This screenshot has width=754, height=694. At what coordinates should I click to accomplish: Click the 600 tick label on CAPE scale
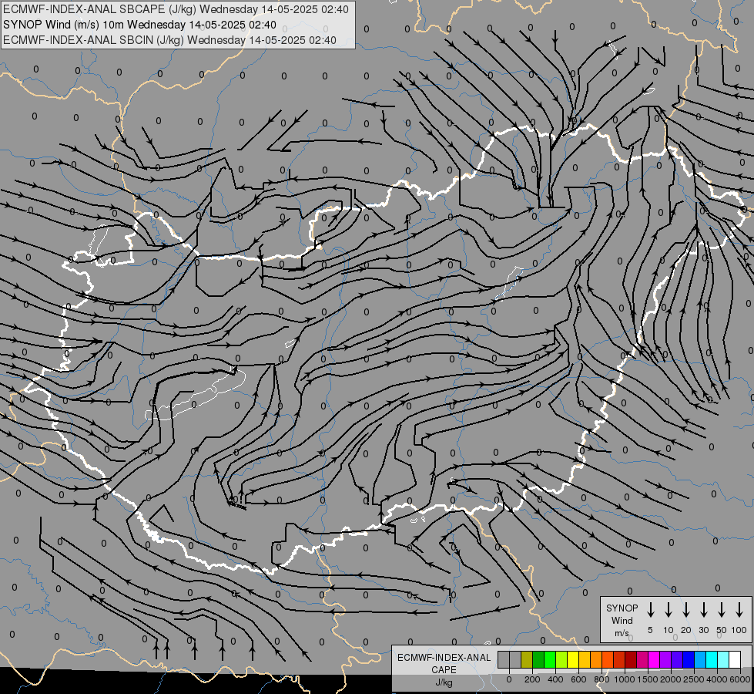click(x=578, y=679)
